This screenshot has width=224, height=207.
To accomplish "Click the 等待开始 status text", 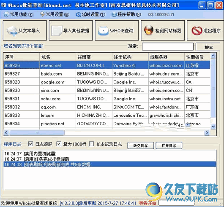I will click(x=148, y=203).
